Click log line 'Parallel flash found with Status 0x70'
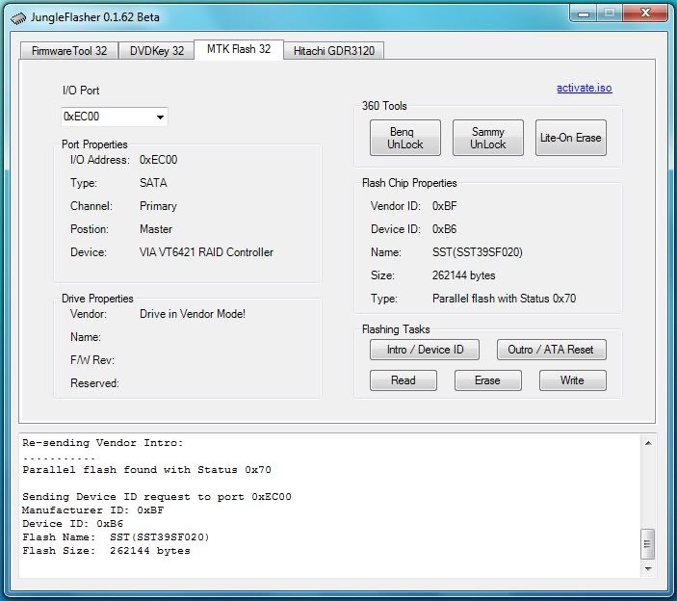Image resolution: width=677 pixels, height=601 pixels. click(146, 470)
